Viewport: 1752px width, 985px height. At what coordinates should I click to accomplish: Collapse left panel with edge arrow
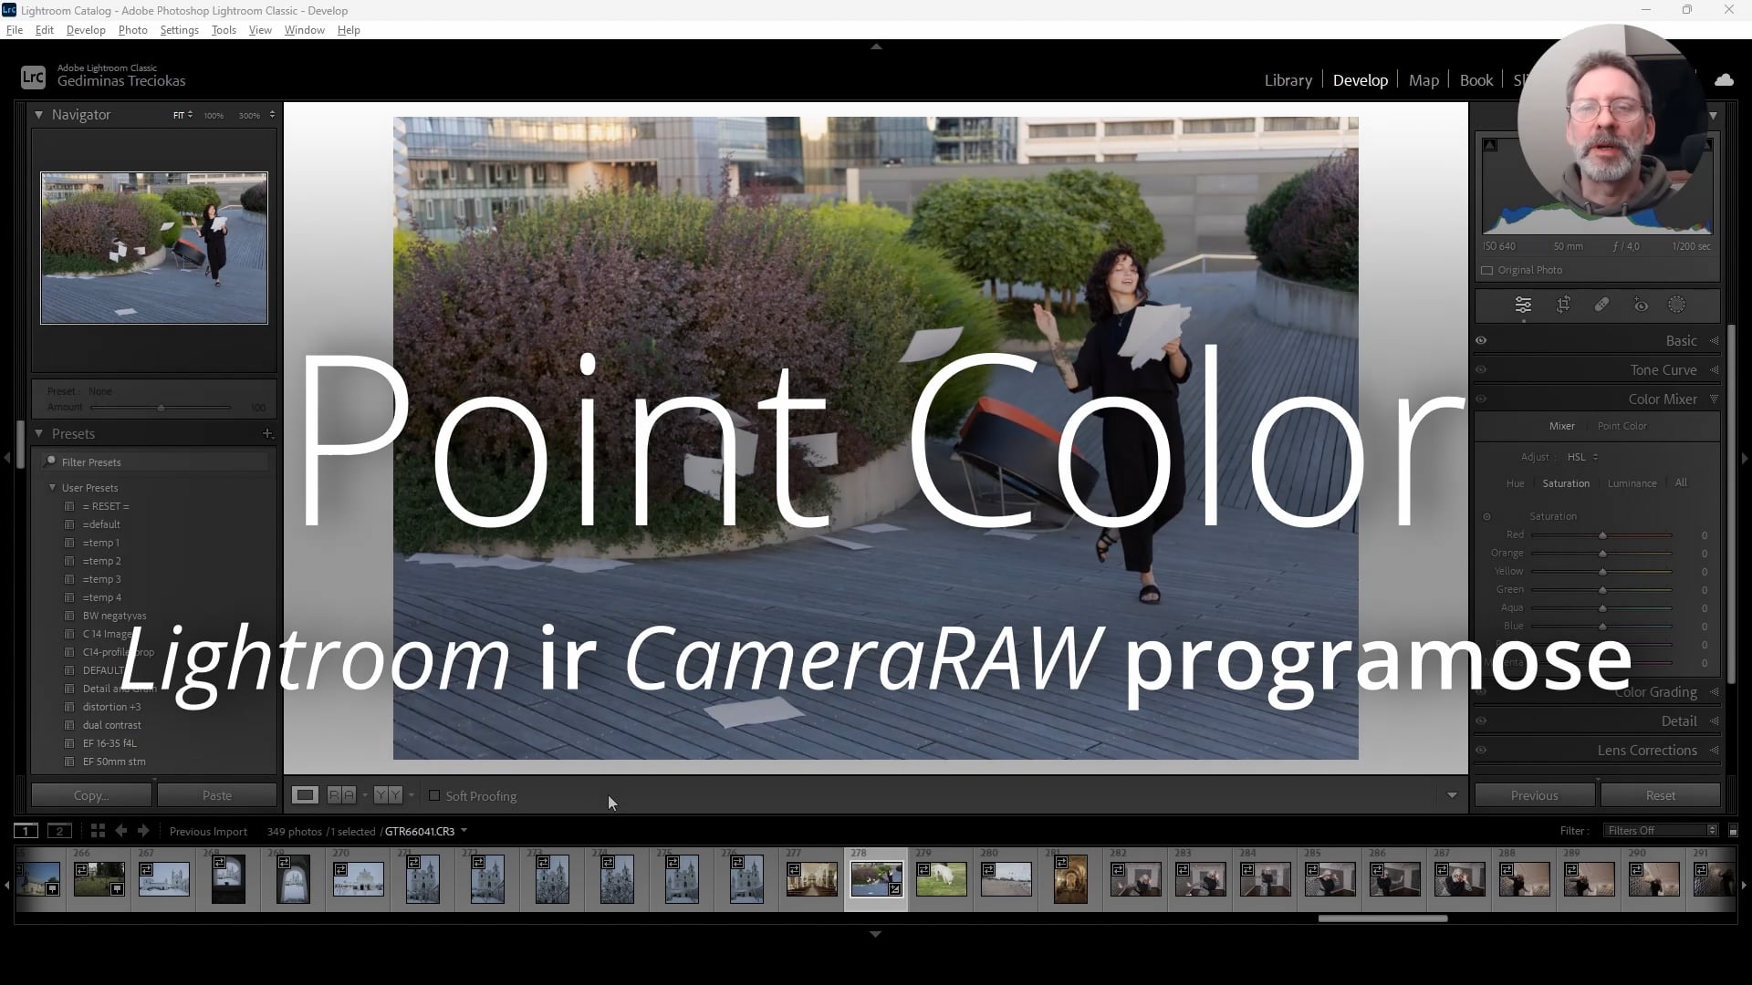pos(6,458)
